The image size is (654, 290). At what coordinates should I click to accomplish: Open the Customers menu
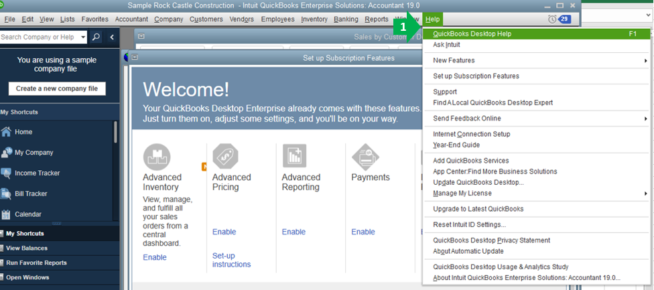(206, 19)
